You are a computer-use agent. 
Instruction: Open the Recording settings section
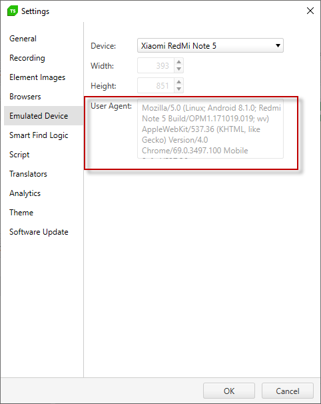click(43, 58)
